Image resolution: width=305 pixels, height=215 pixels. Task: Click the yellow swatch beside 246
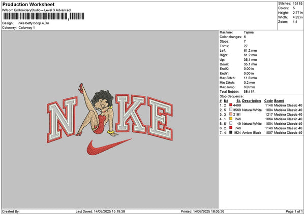(231, 119)
